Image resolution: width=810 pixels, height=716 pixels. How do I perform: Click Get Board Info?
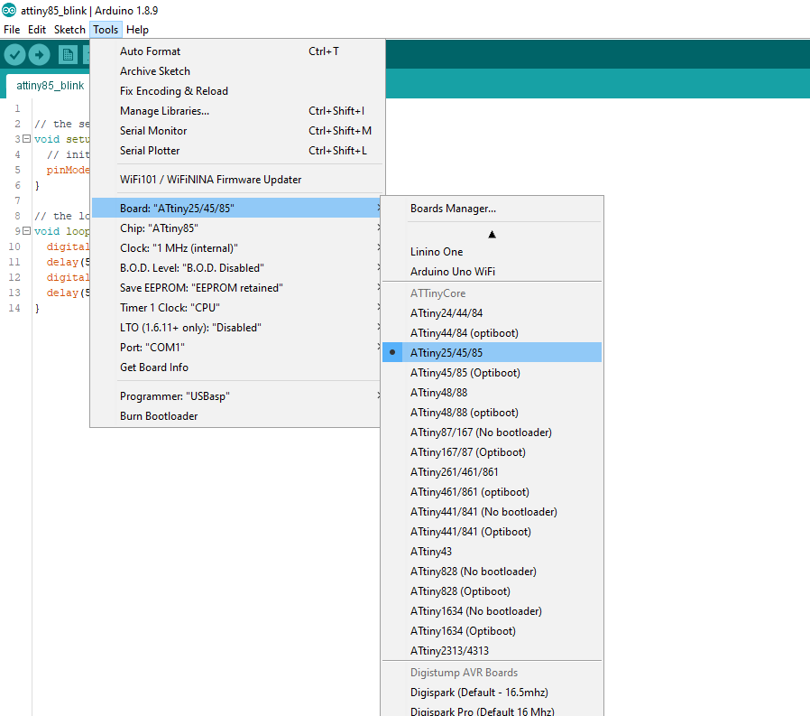point(236,367)
